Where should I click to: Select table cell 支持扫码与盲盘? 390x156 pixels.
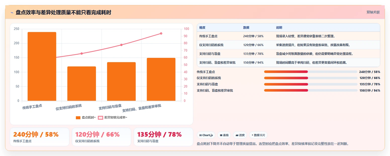[x=210, y=54]
